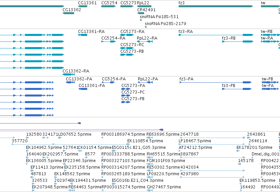Select EST ESG016b.E21_C04.3prime

pyautogui.click(x=138, y=180)
